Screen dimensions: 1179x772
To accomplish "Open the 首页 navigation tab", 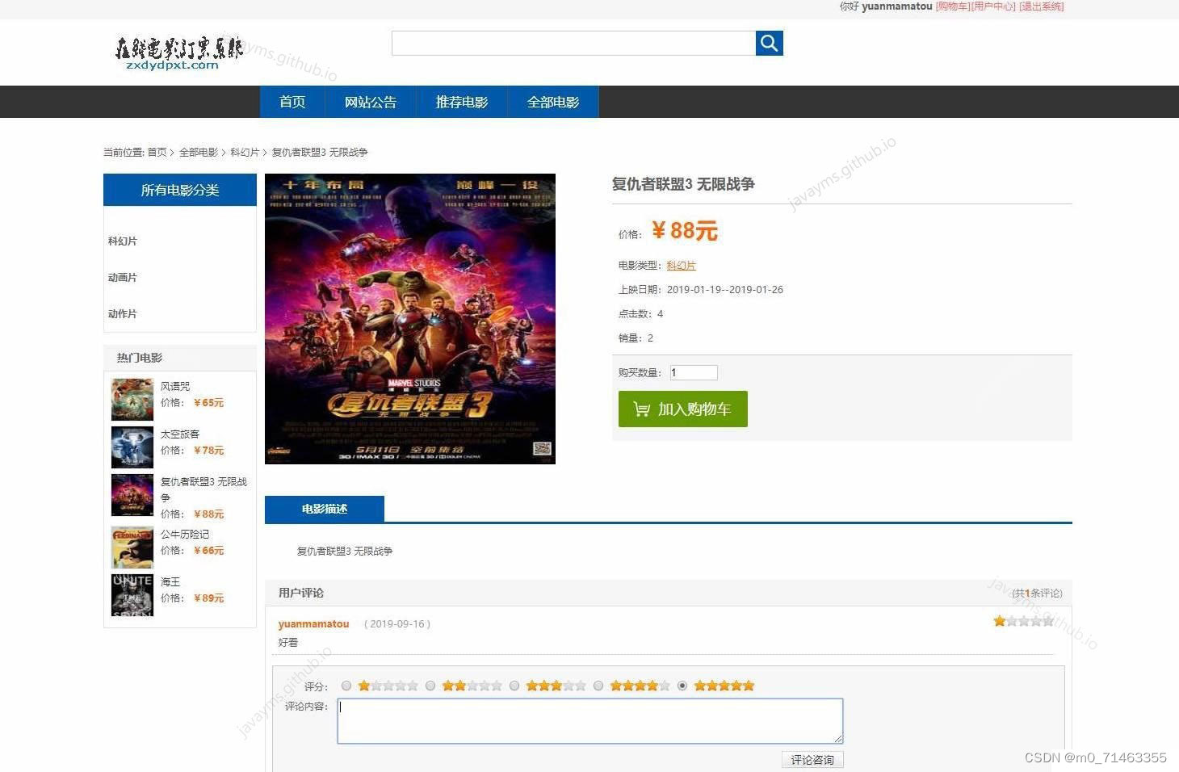I will (x=292, y=102).
